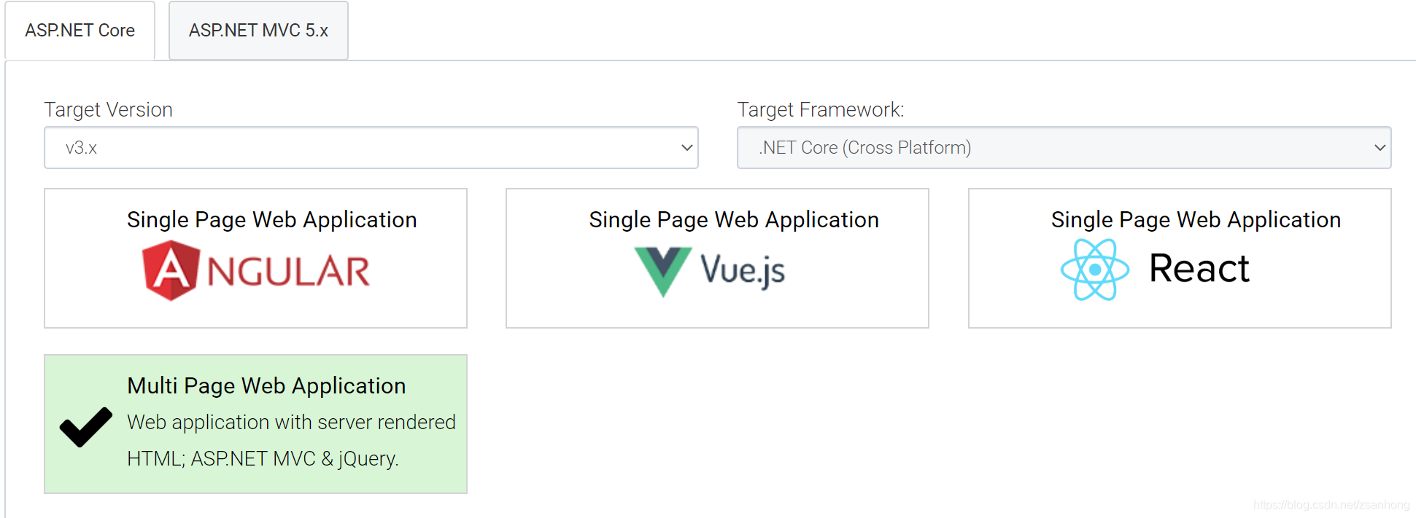
Task: Choose the Multi Page Web Application card
Action: (255, 424)
